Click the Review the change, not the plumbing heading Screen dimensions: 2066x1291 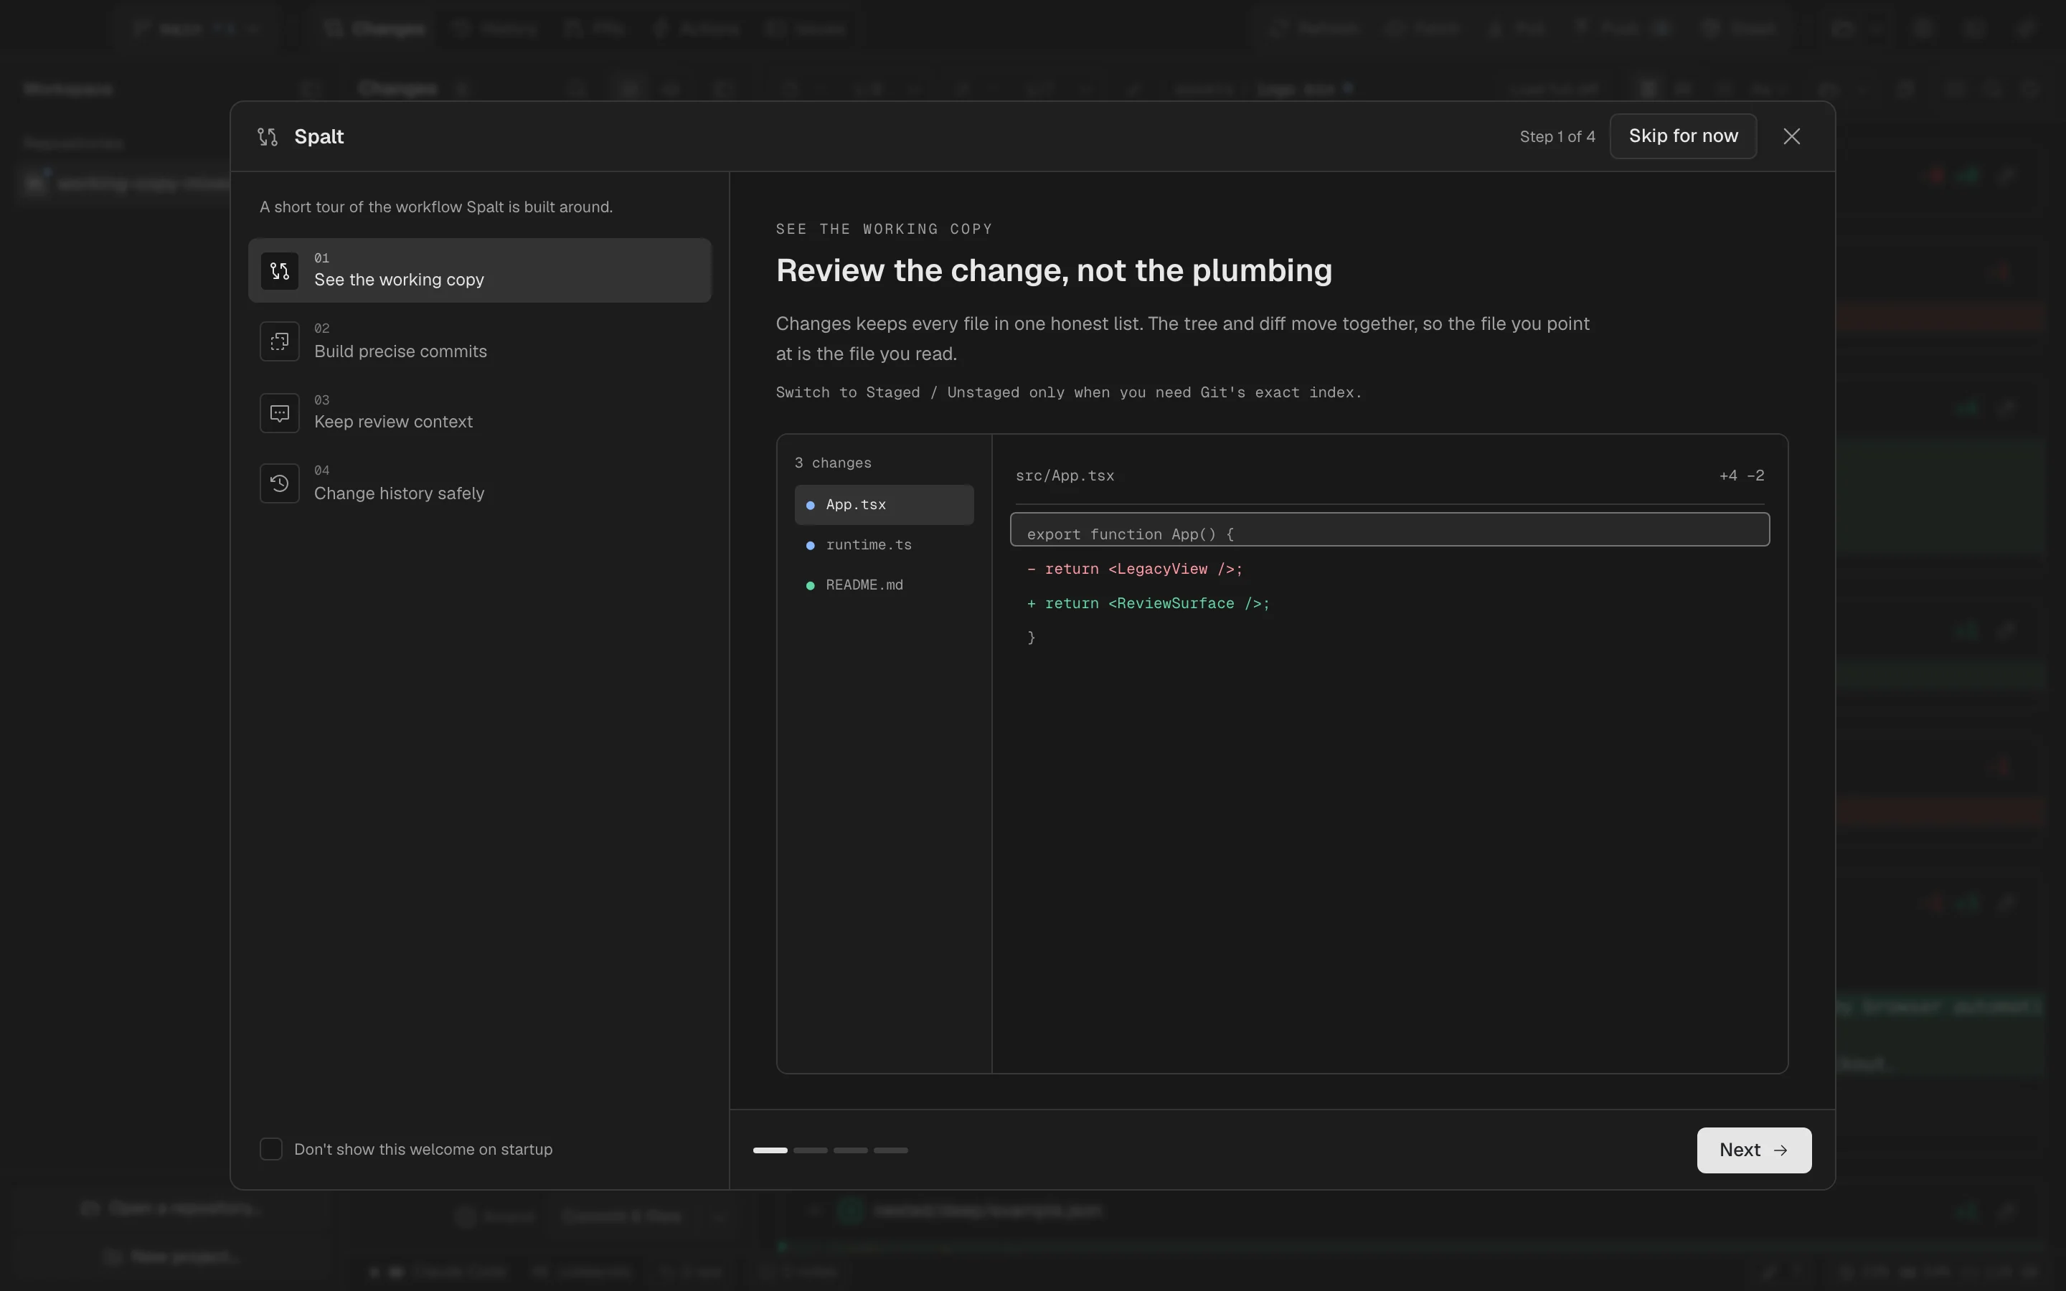(x=1054, y=270)
